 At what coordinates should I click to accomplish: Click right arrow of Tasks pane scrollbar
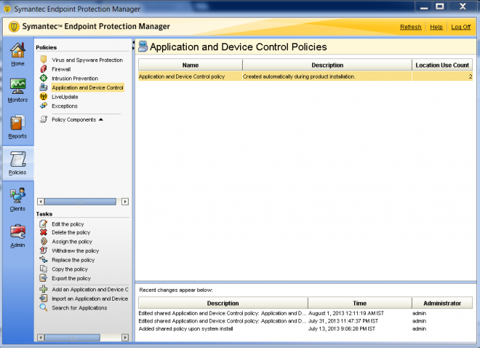pos(125,338)
